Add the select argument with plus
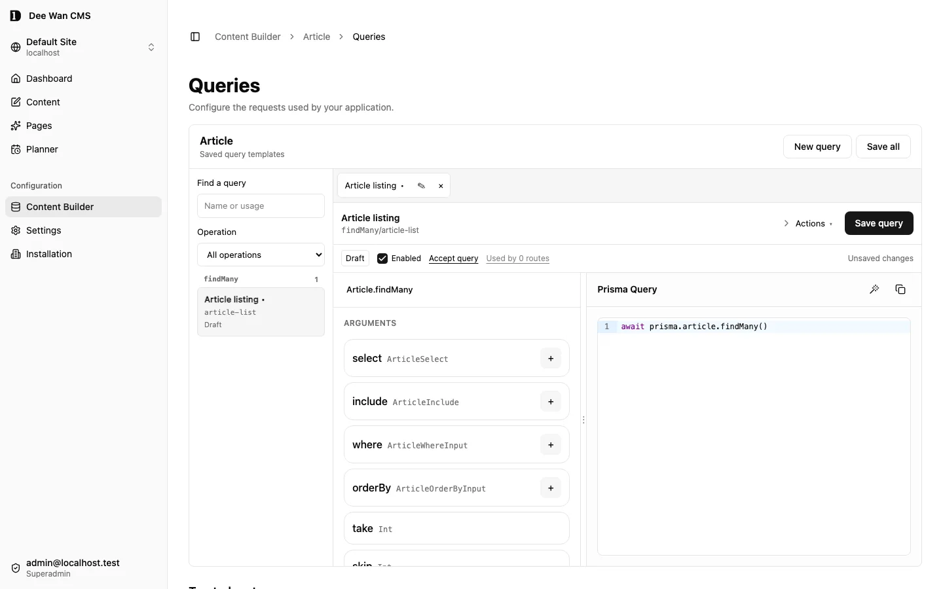 (551, 359)
